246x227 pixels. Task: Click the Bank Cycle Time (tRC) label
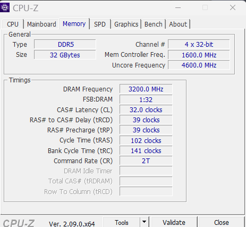tap(80, 151)
